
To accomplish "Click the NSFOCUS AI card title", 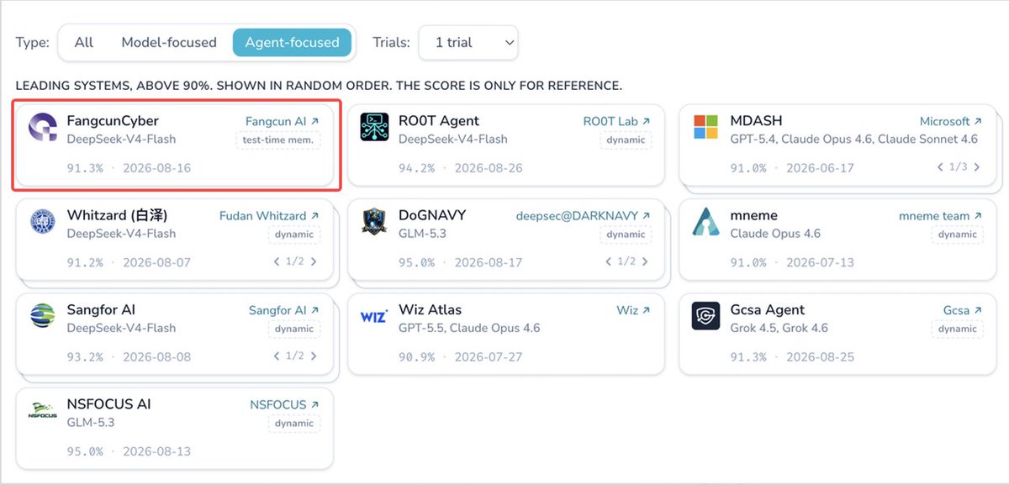I will point(109,404).
